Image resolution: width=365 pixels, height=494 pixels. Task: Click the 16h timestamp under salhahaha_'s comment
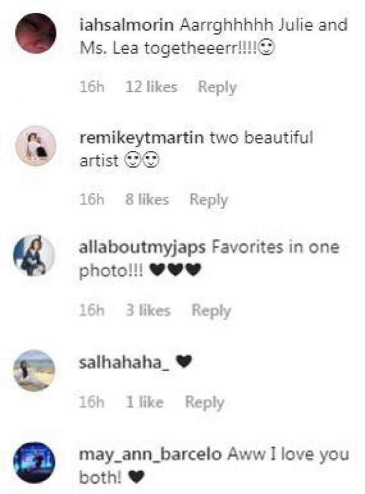point(91,402)
